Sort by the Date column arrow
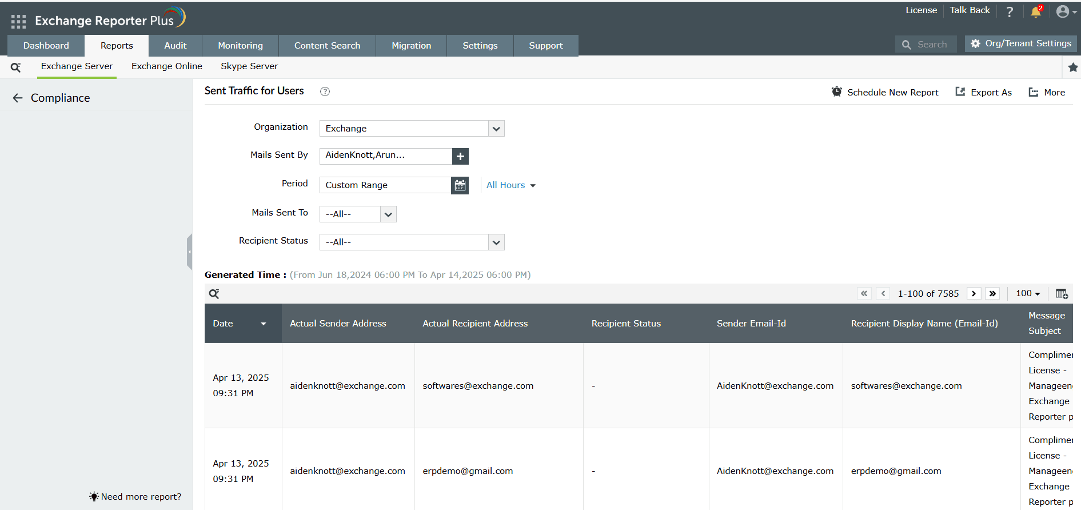Image resolution: width=1081 pixels, height=510 pixels. 264,324
